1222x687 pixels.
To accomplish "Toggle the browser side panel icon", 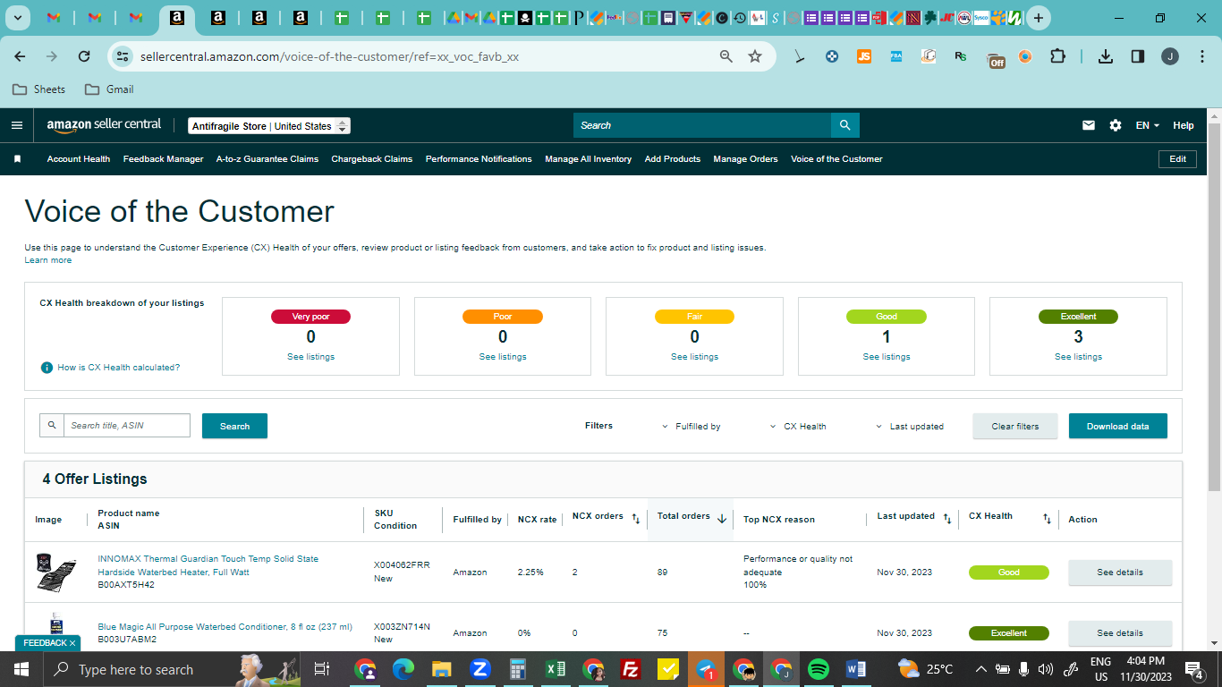I will (1138, 56).
